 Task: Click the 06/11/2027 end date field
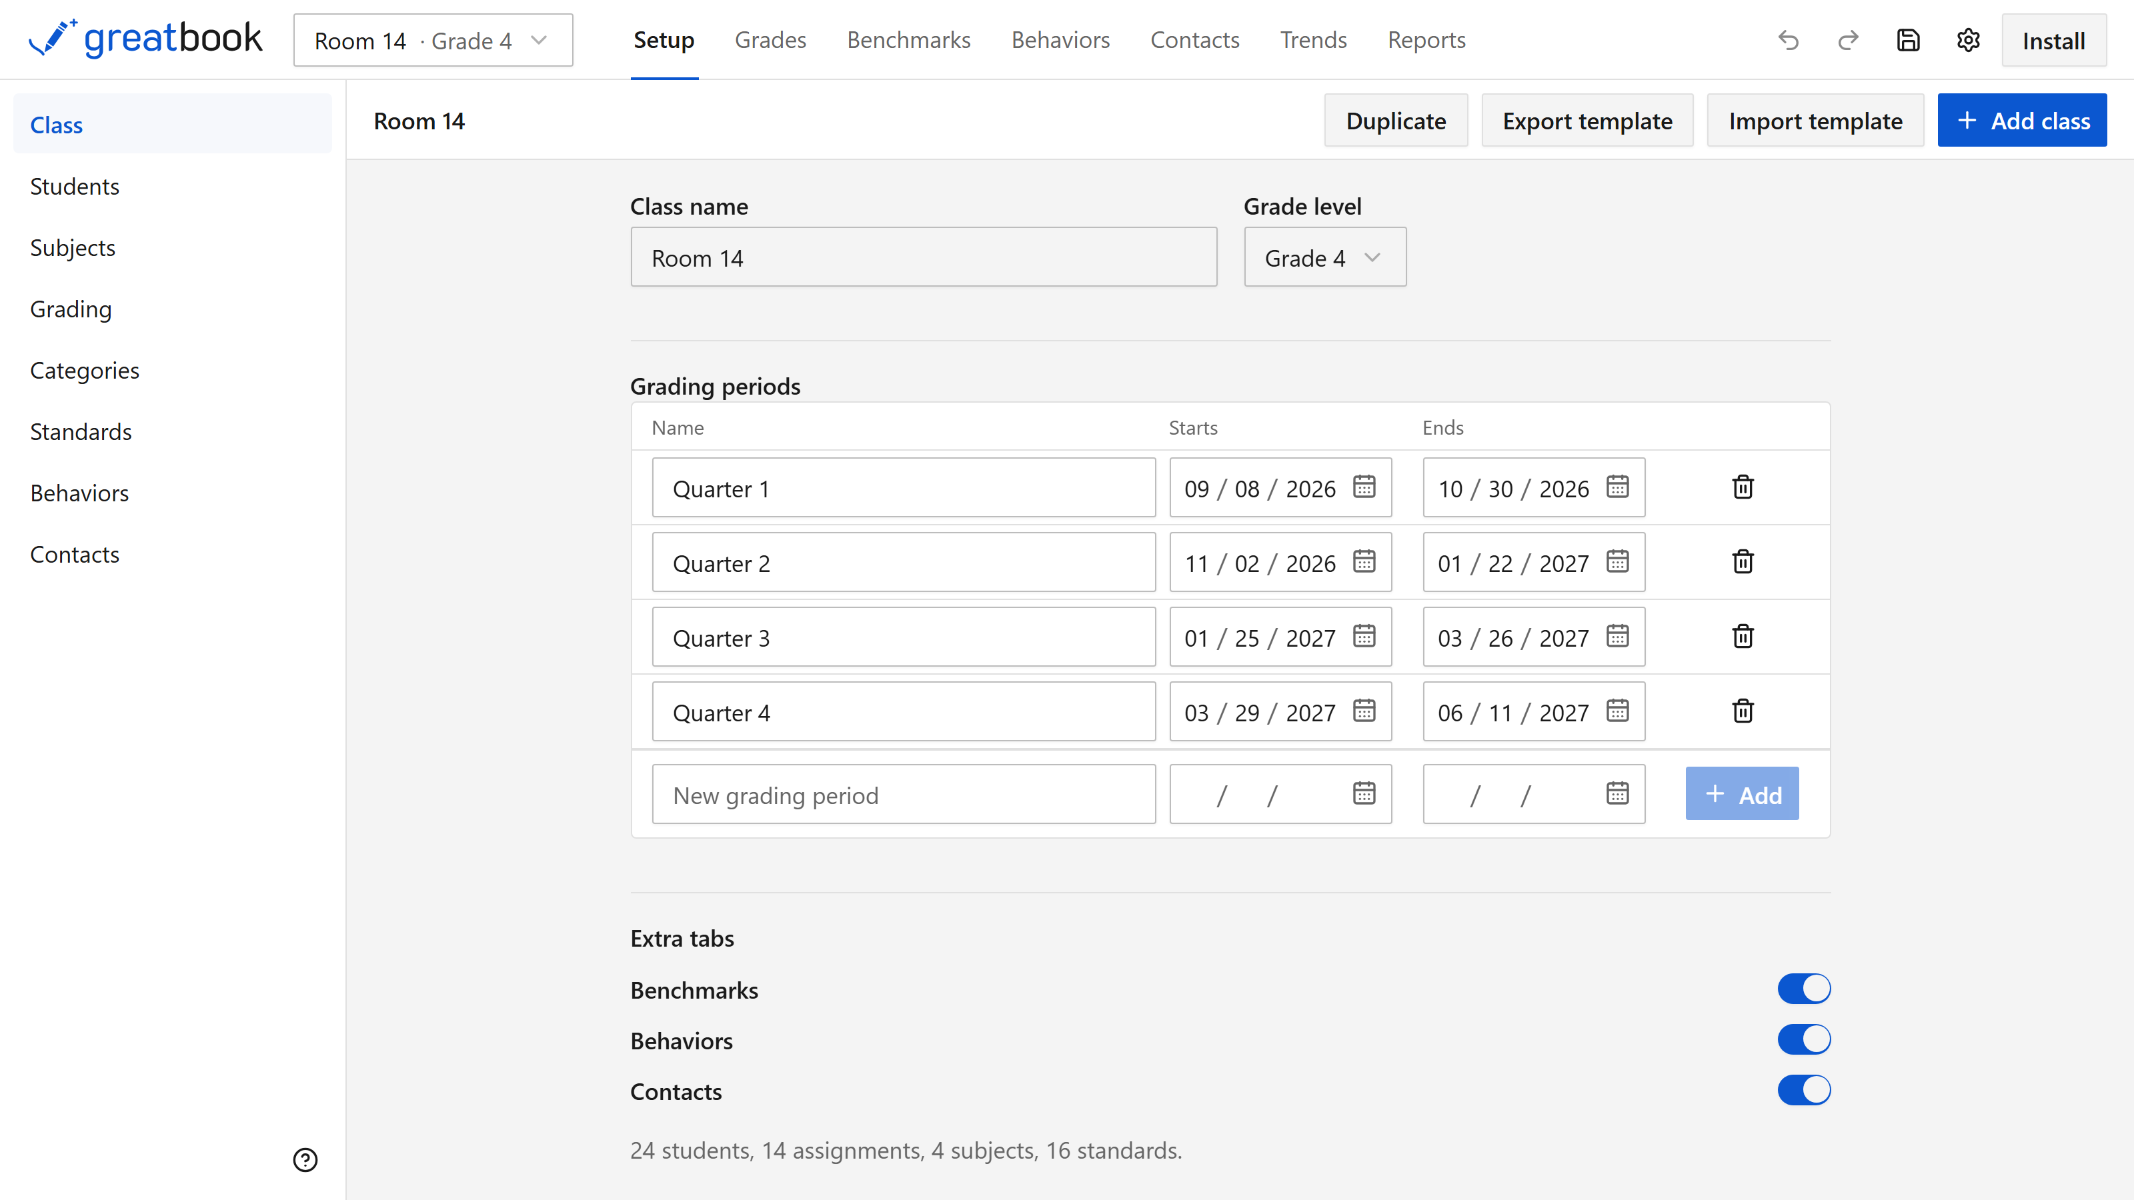click(1534, 711)
